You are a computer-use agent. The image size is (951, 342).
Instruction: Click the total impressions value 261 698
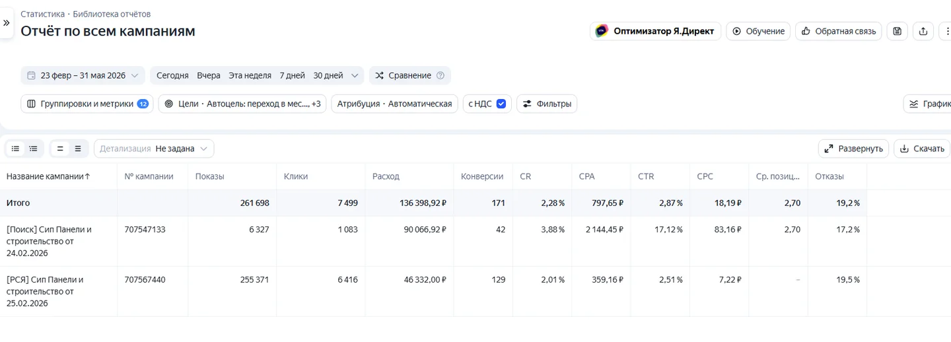pyautogui.click(x=254, y=203)
